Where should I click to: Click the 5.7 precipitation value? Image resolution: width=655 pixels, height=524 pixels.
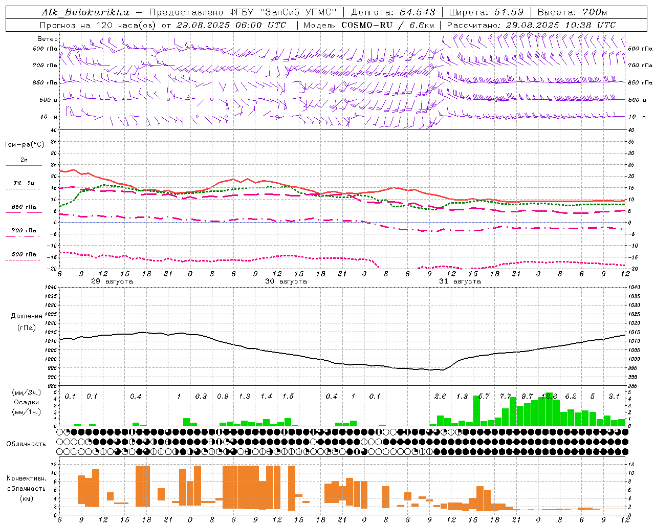(x=484, y=397)
